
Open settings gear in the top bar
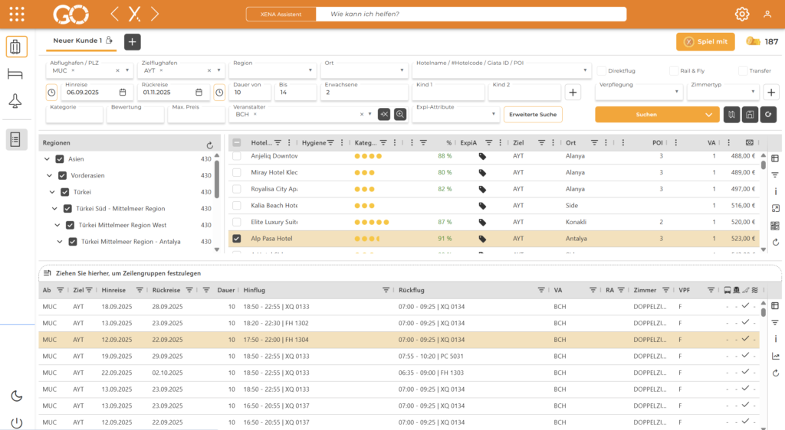tap(741, 14)
